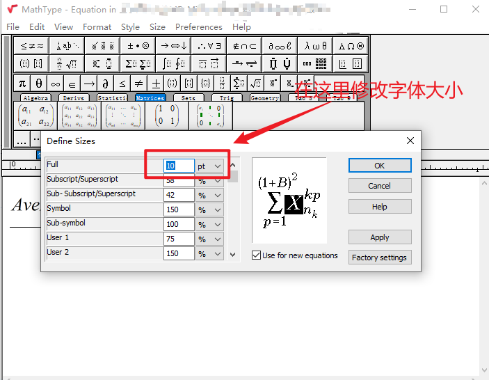Open the Preferences menu
Image resolution: width=489 pixels, height=380 pixels.
click(199, 27)
